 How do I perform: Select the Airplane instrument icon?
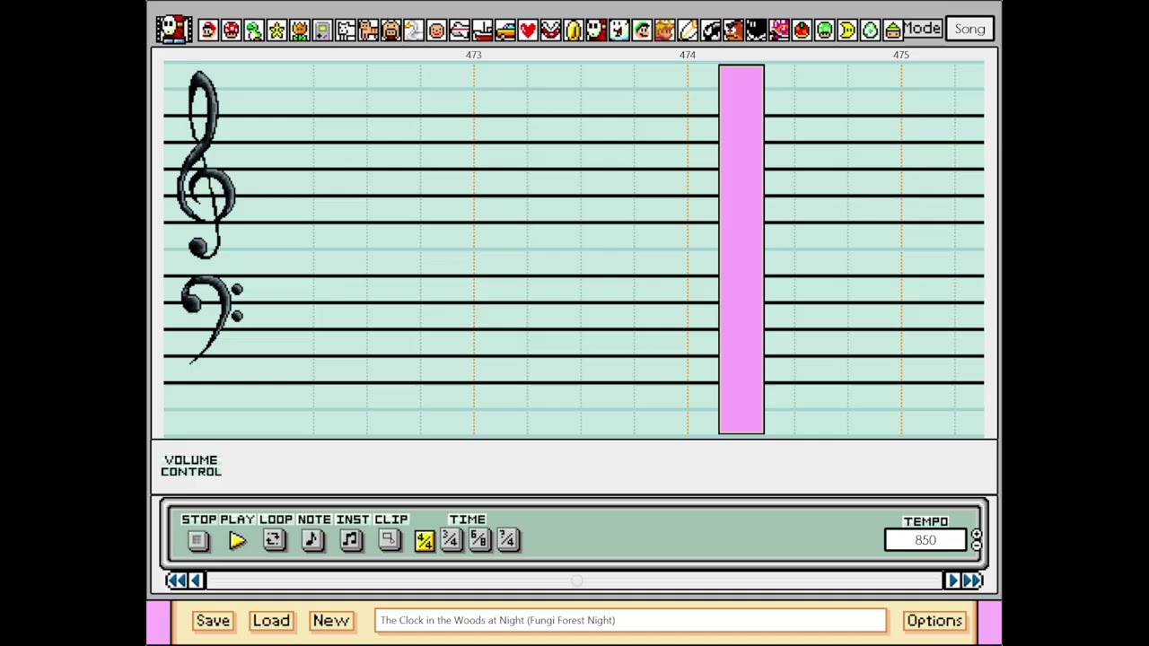(459, 30)
